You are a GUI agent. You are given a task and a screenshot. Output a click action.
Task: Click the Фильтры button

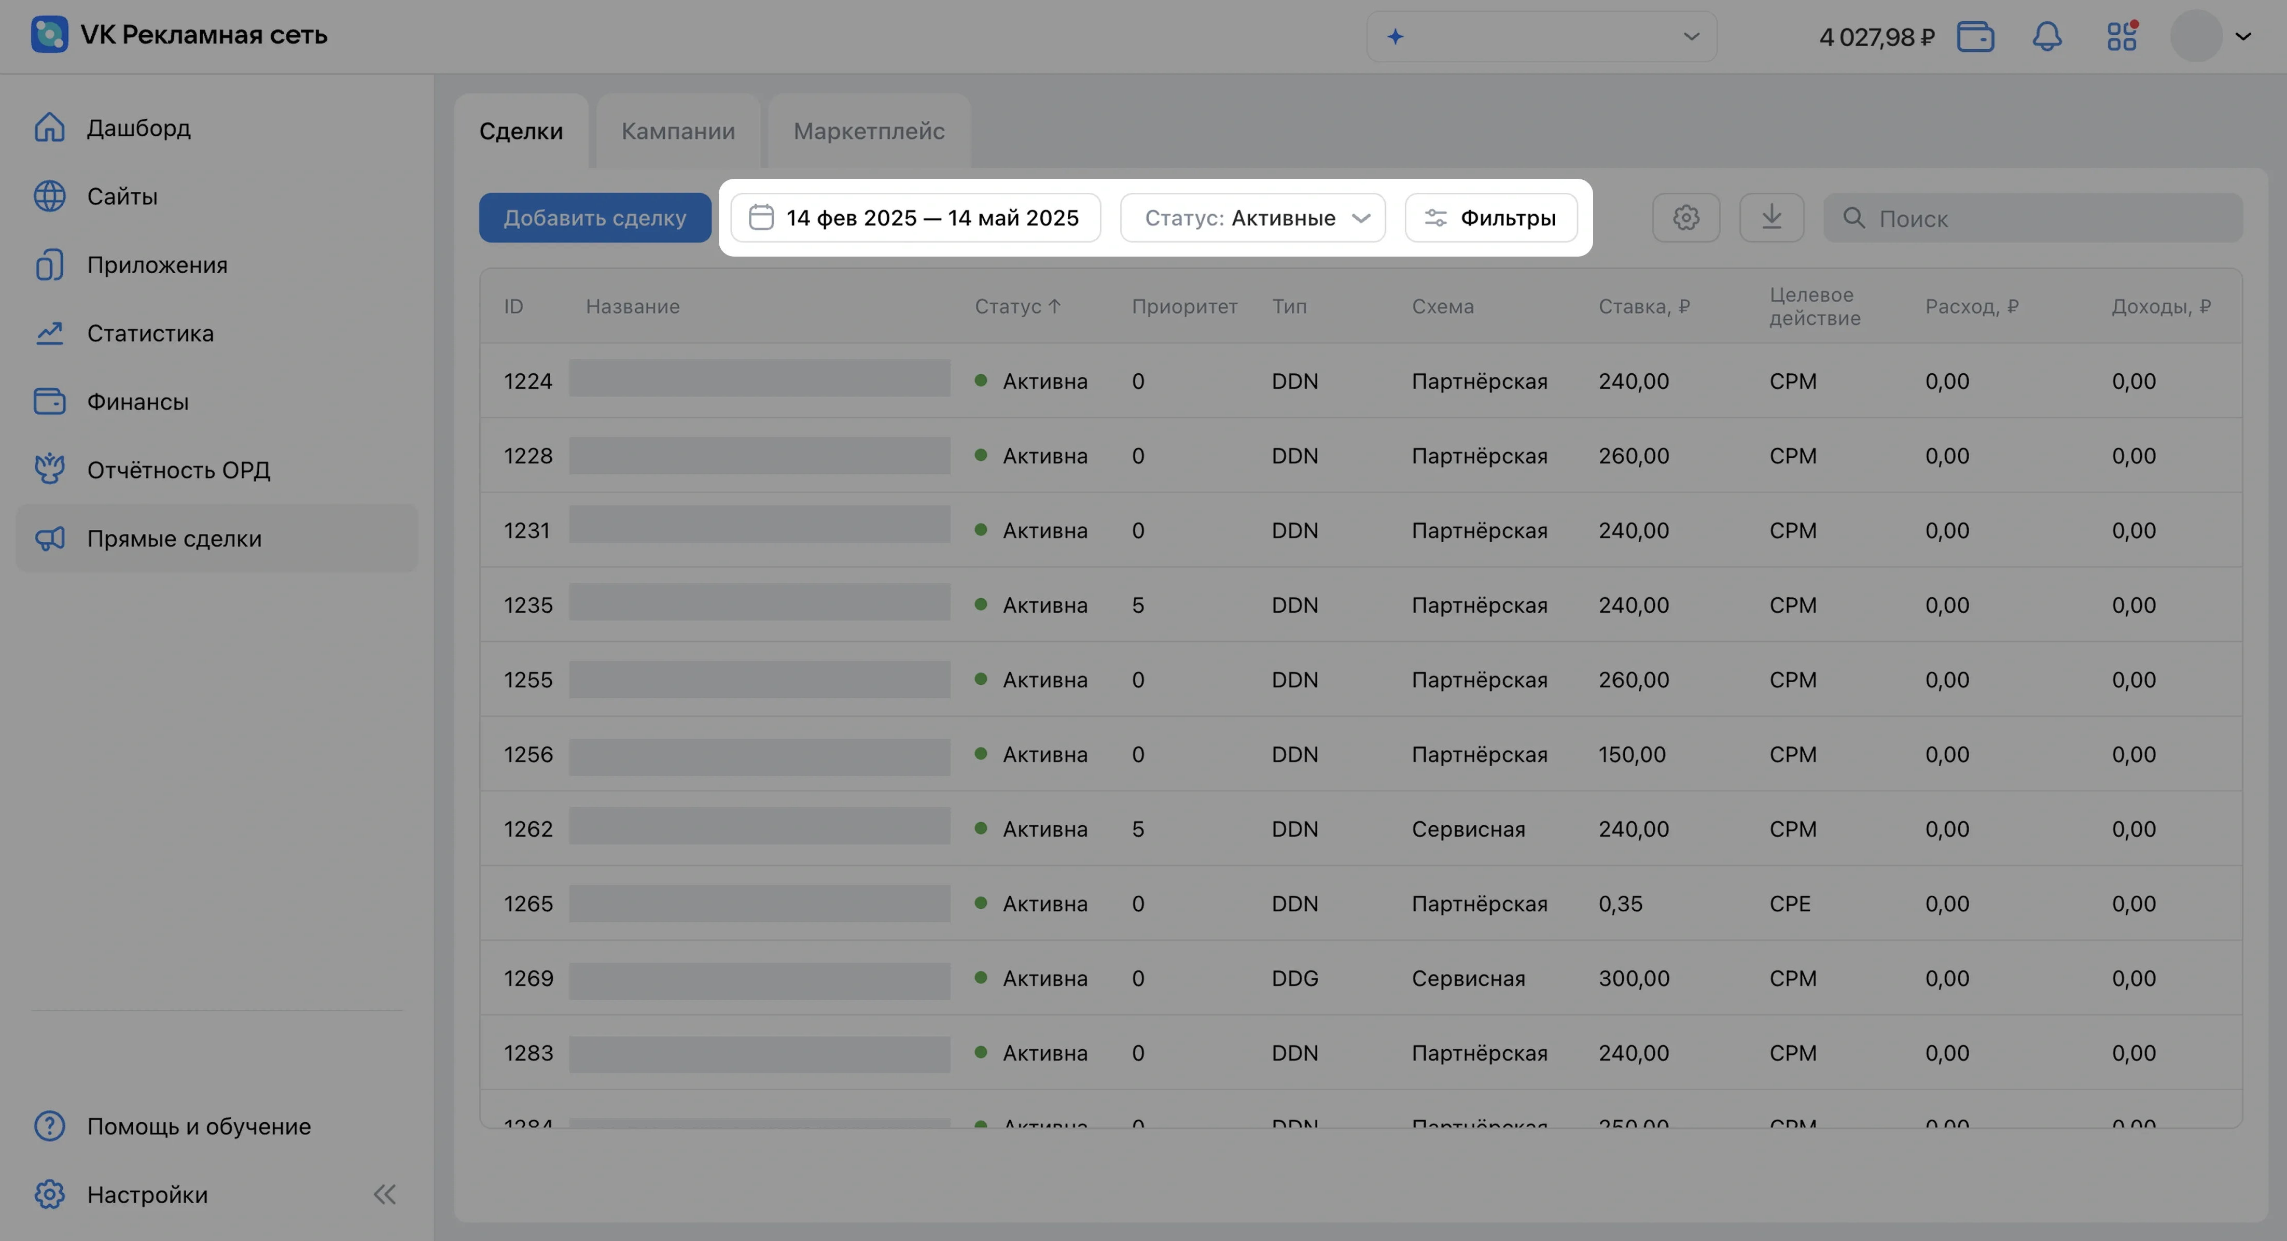point(1490,218)
